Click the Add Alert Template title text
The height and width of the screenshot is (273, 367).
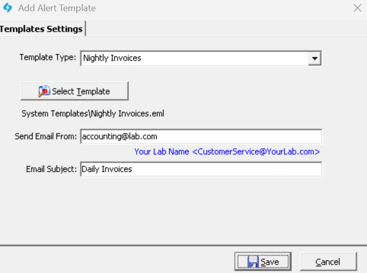click(57, 8)
